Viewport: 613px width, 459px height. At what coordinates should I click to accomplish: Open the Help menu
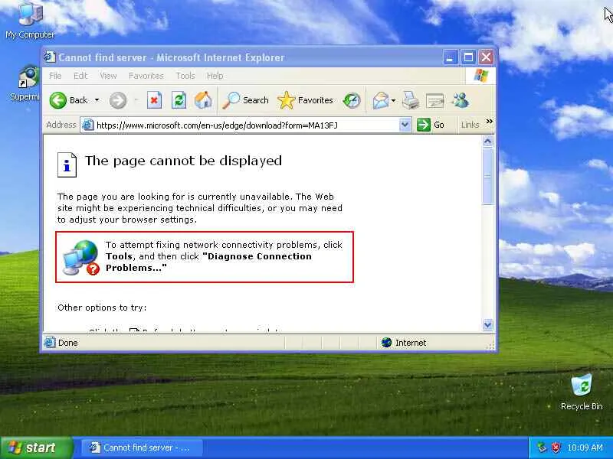(215, 76)
